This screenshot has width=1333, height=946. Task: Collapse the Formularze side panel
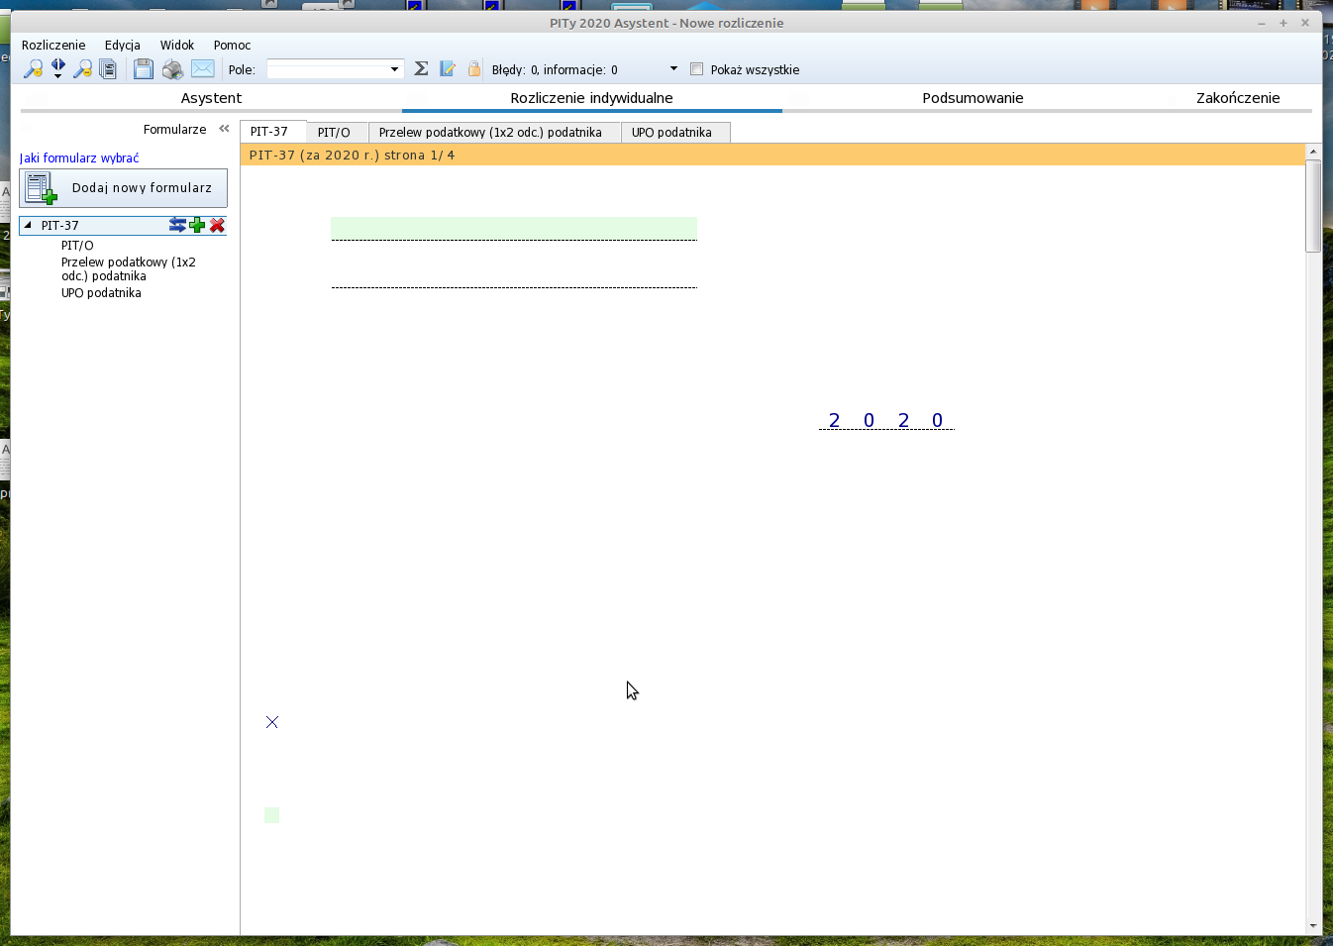pos(224,129)
